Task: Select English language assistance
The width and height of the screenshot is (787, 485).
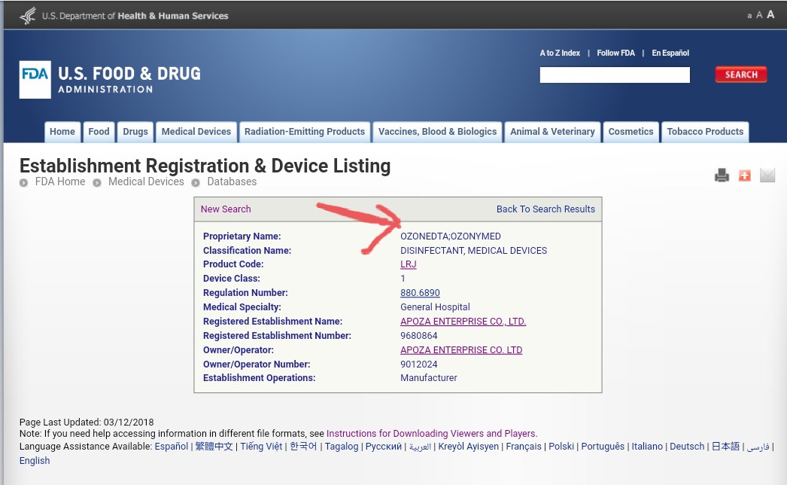Action: coord(35,461)
